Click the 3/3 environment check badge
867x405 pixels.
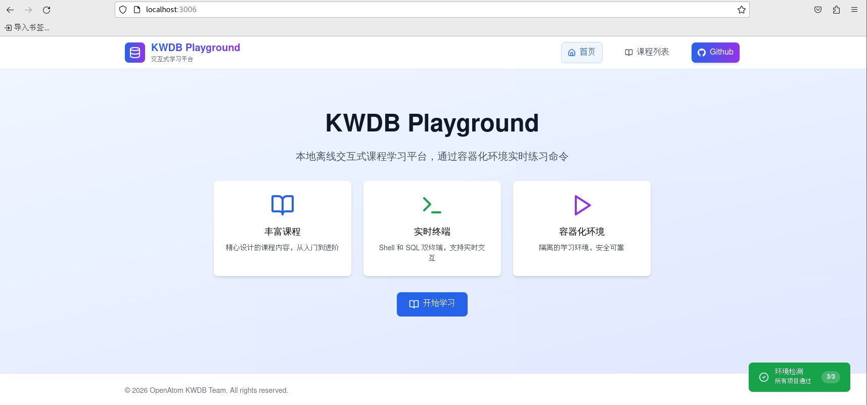(x=831, y=377)
